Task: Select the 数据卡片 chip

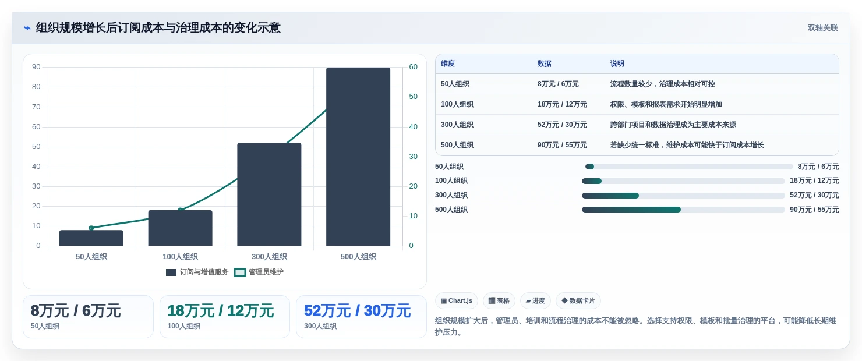Action: click(x=578, y=300)
